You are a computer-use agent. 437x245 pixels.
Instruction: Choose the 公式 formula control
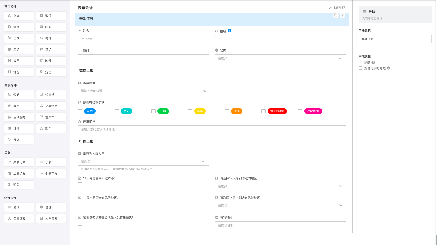click(19, 95)
